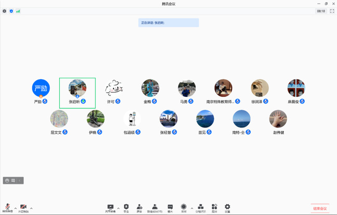Open Settings gear in bottom toolbar
This screenshot has width=337, height=215.
pyautogui.click(x=227, y=208)
